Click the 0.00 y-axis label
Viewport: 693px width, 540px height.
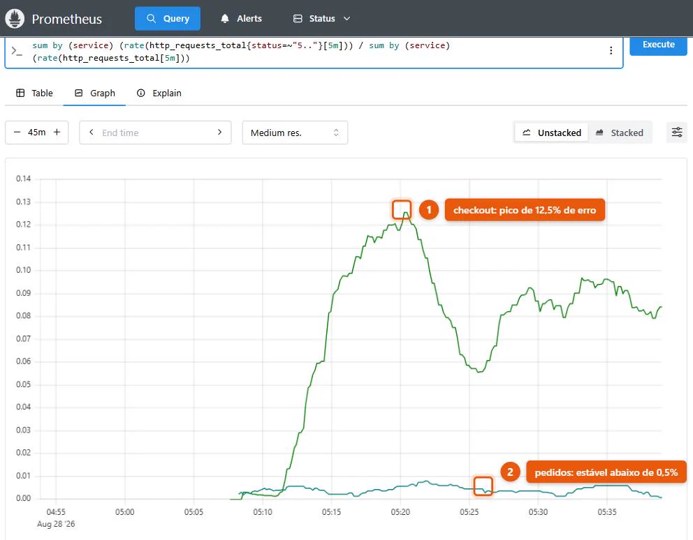click(x=24, y=498)
